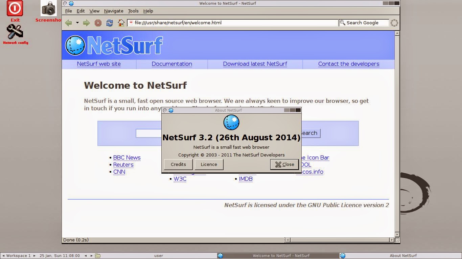Click the globe logo in About NetSurf dialog
The height and width of the screenshot is (259, 462).
[x=231, y=122]
